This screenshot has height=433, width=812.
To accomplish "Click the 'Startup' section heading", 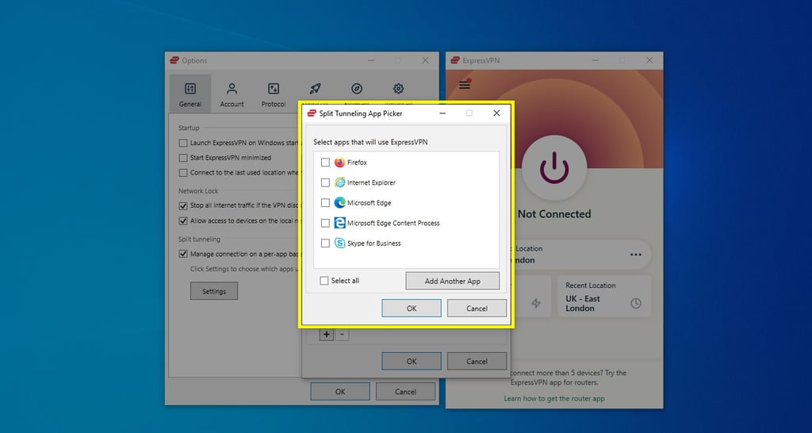I will tap(189, 128).
